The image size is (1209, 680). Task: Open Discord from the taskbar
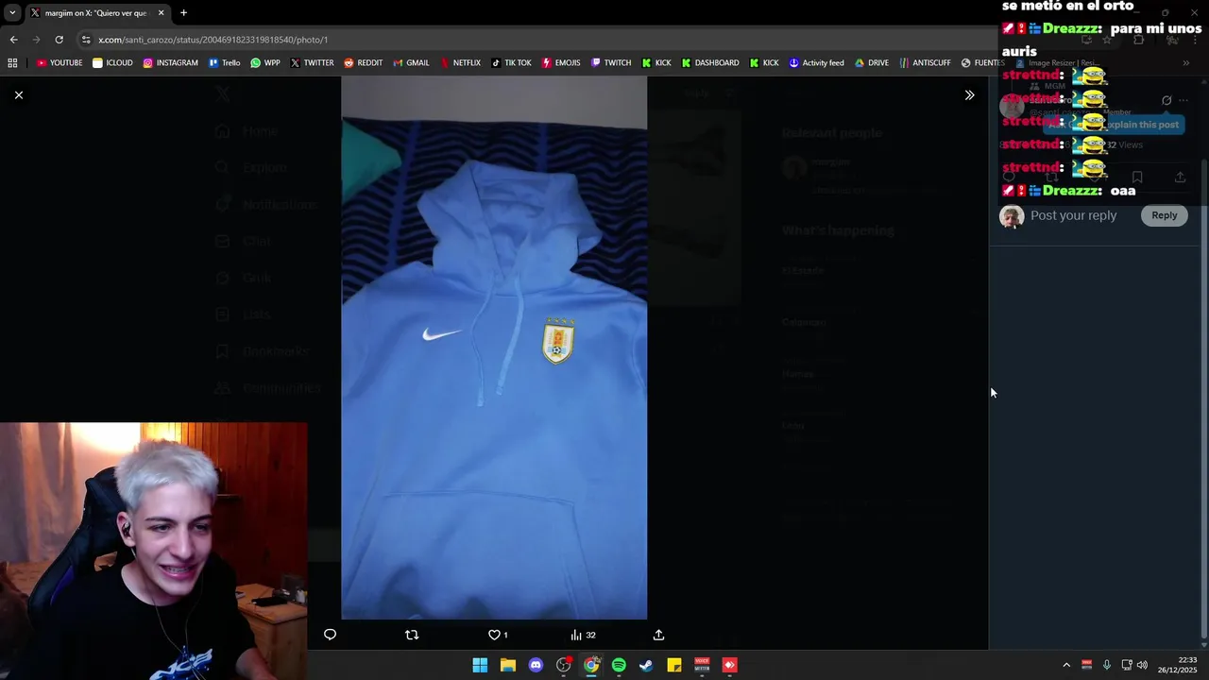pyautogui.click(x=536, y=665)
